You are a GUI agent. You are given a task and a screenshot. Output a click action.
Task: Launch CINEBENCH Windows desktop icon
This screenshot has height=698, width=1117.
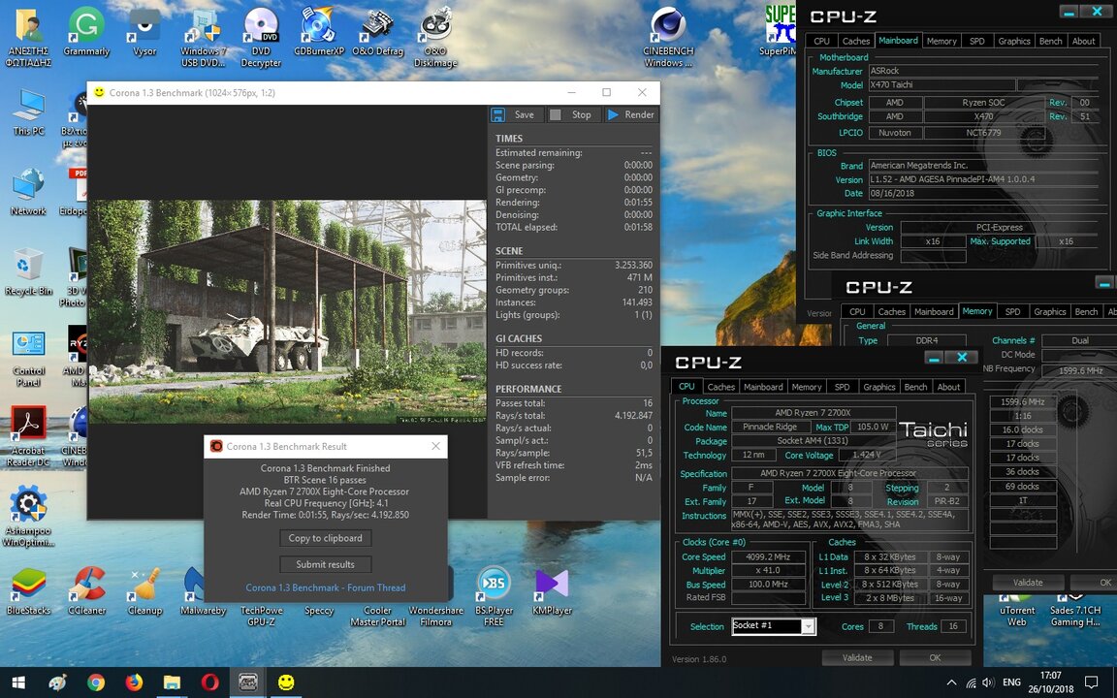click(667, 36)
